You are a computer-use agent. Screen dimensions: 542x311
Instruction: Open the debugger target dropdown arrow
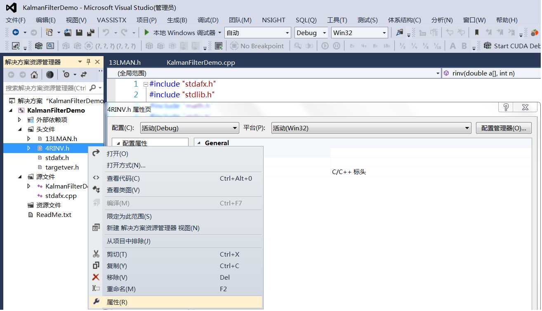220,33
